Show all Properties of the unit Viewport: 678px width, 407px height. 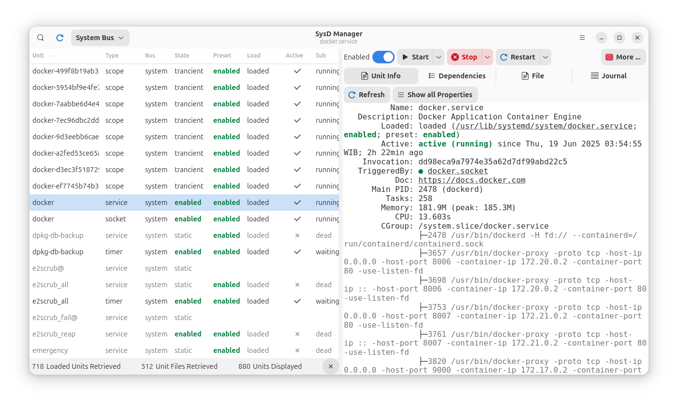(x=435, y=95)
